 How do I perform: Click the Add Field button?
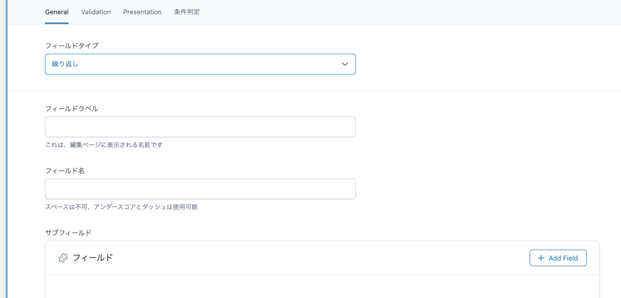pyautogui.click(x=558, y=258)
